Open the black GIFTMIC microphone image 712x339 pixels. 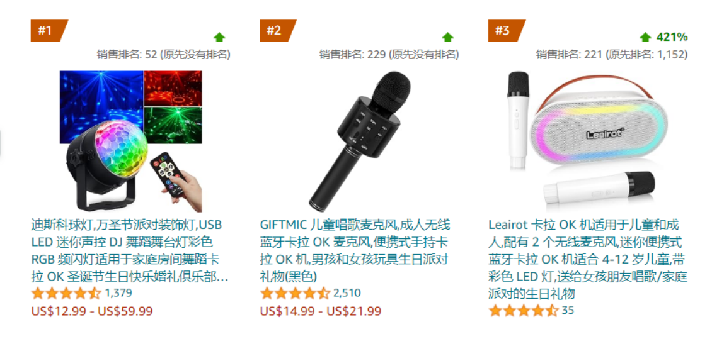[x=360, y=140]
